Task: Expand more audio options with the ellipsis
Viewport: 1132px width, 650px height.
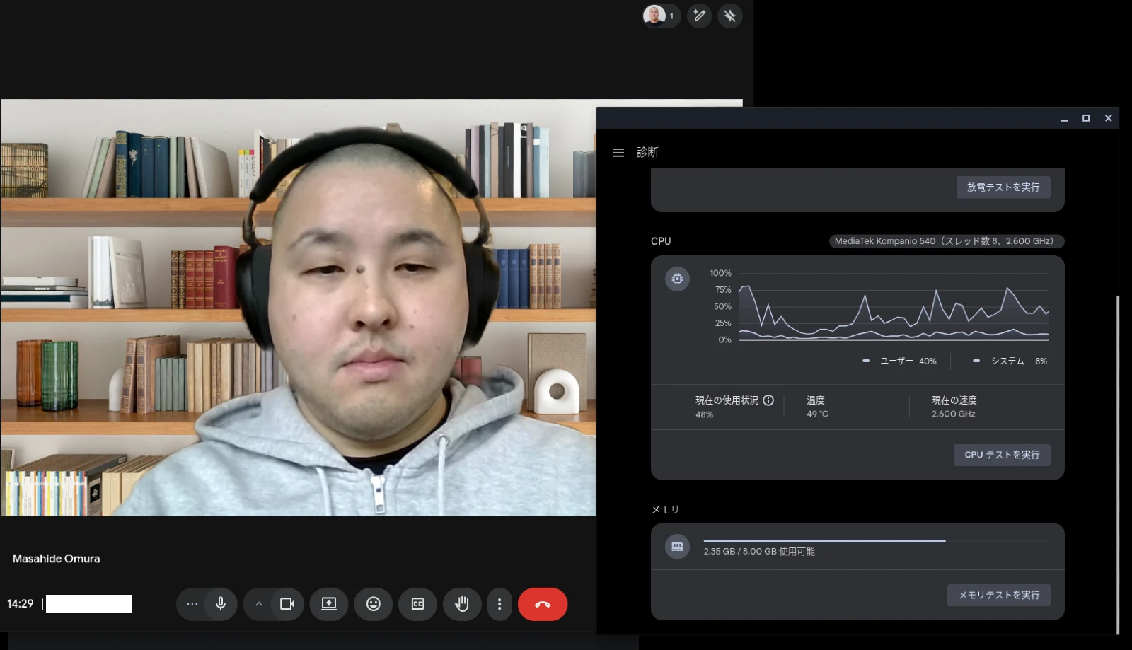Action: point(192,604)
